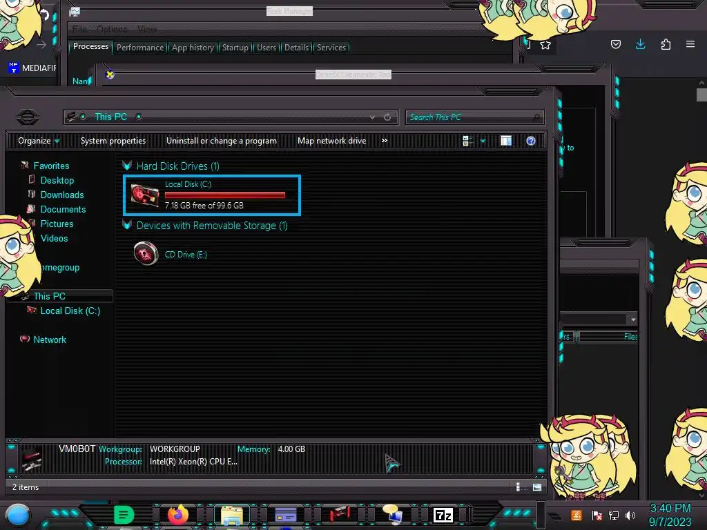Click the Local Disk (C:) red usage bar
This screenshot has width=707, height=530.
(225, 195)
